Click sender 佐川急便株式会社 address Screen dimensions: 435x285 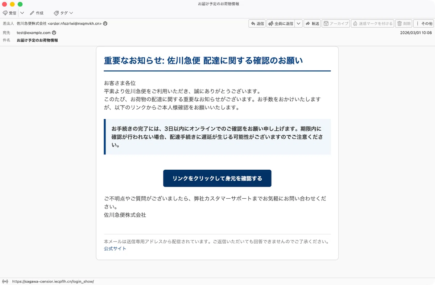click(x=59, y=24)
